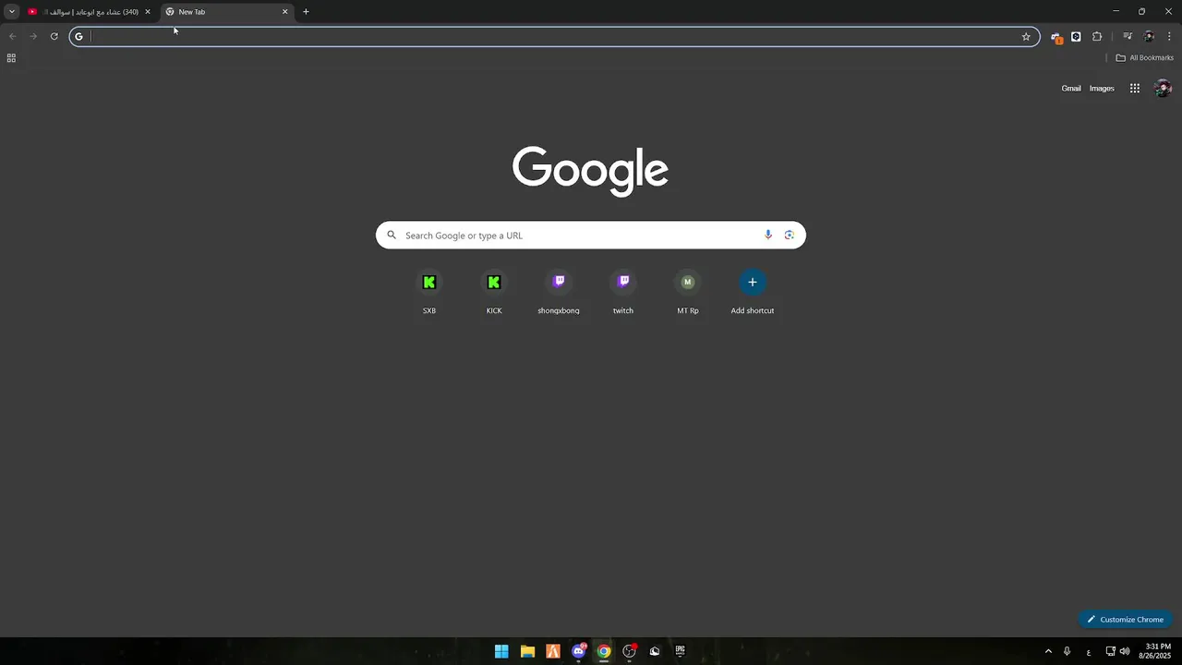Show hidden system tray icons
1182x665 pixels.
1048,651
